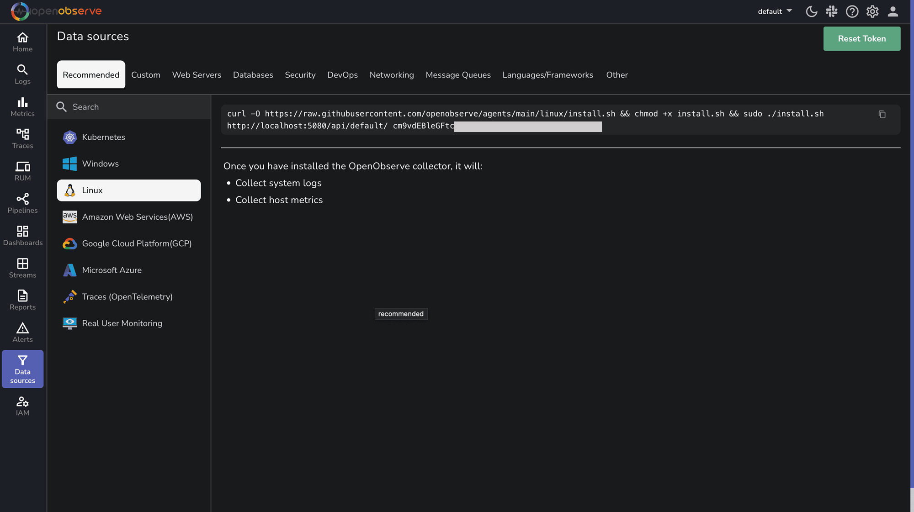
Task: Open the help question-mark menu
Action: [x=852, y=11]
